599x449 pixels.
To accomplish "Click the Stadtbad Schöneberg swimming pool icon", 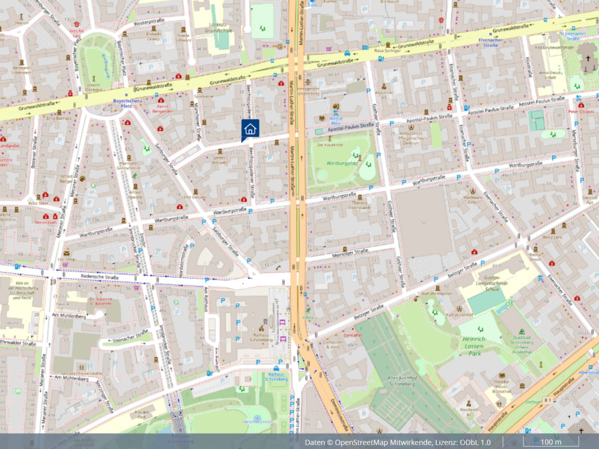I will click(522, 331).
